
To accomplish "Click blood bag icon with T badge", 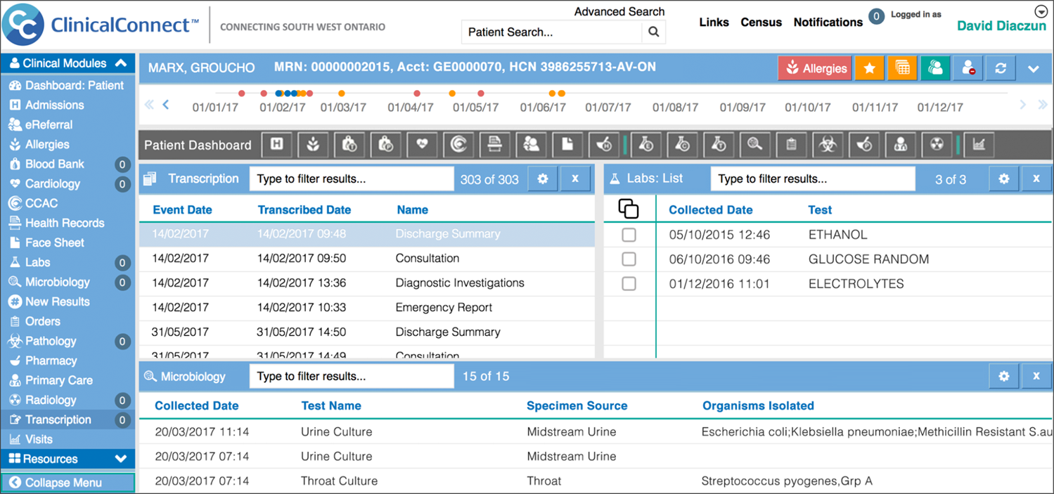I will click(x=349, y=144).
